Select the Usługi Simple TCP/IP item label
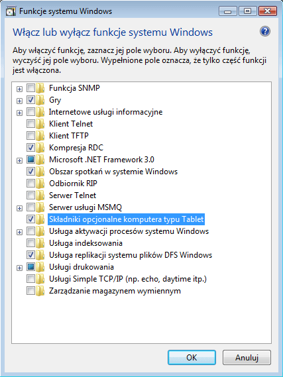Viewport: 283px width, 377px height. click(128, 279)
